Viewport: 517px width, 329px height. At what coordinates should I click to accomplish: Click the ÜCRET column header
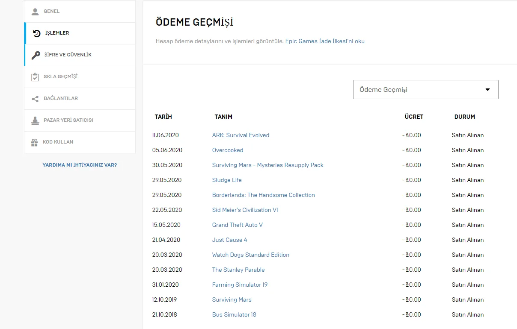(x=414, y=117)
